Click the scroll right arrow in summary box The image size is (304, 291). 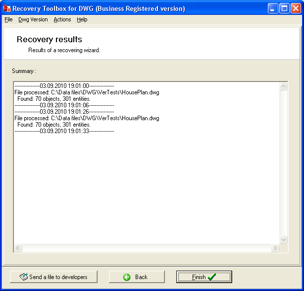coord(275,248)
